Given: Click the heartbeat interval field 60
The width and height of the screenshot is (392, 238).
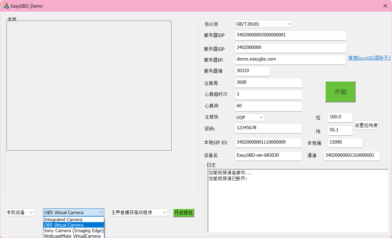Looking at the screenshot, I should point(269,107).
